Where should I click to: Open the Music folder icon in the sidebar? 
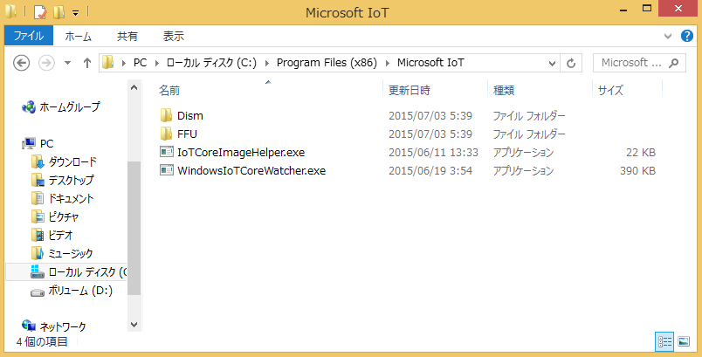point(38,254)
